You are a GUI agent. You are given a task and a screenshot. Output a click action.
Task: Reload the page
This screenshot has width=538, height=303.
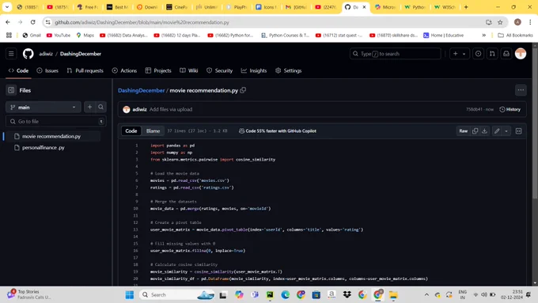click(x=33, y=22)
